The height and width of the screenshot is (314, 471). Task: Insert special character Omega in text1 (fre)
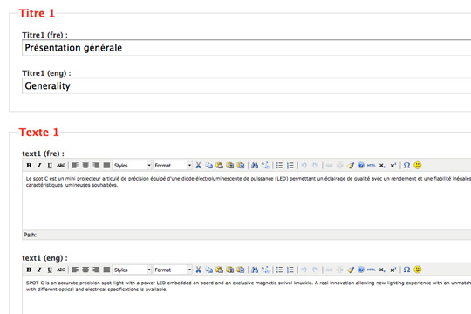(406, 165)
